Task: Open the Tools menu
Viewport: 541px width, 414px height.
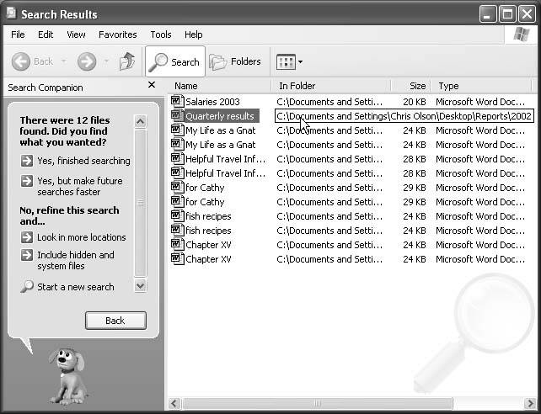Action: 161,34
